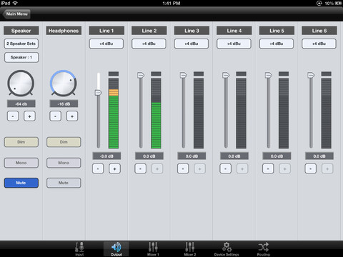The width and height of the screenshot is (343, 257).
Task: Click Line 2 disabled plus button
Action: tap(157, 168)
